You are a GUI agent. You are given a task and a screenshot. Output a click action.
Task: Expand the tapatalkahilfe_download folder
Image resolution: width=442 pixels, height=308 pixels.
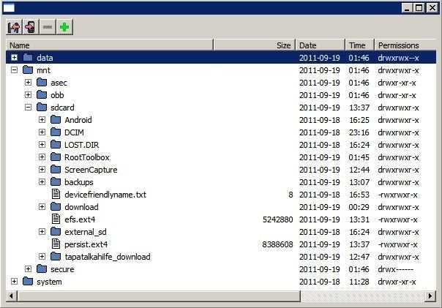(42, 257)
